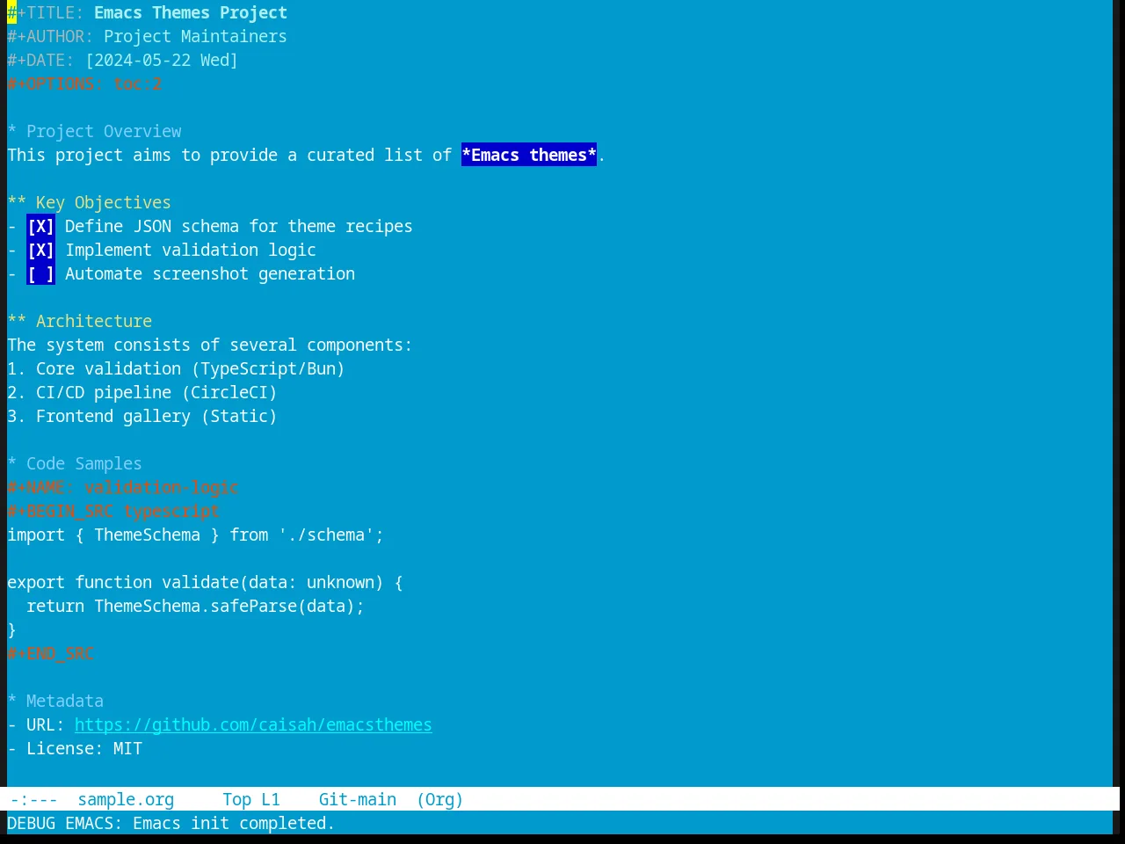The height and width of the screenshot is (844, 1125).
Task: Click the OPTIONS toc:2 line
Action: (x=84, y=84)
